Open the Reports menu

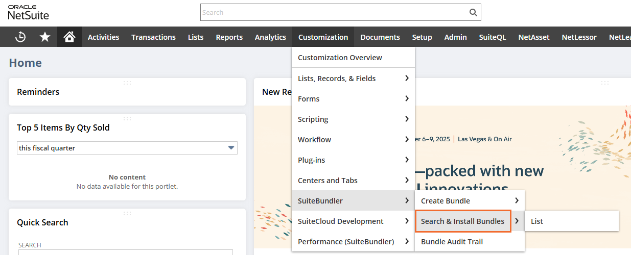pos(229,37)
